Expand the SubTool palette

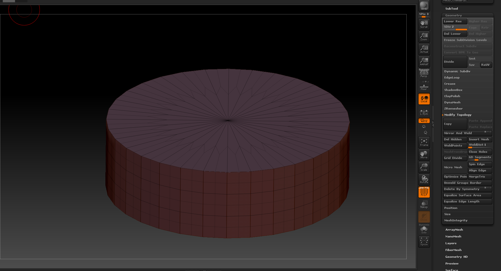pos(452,9)
